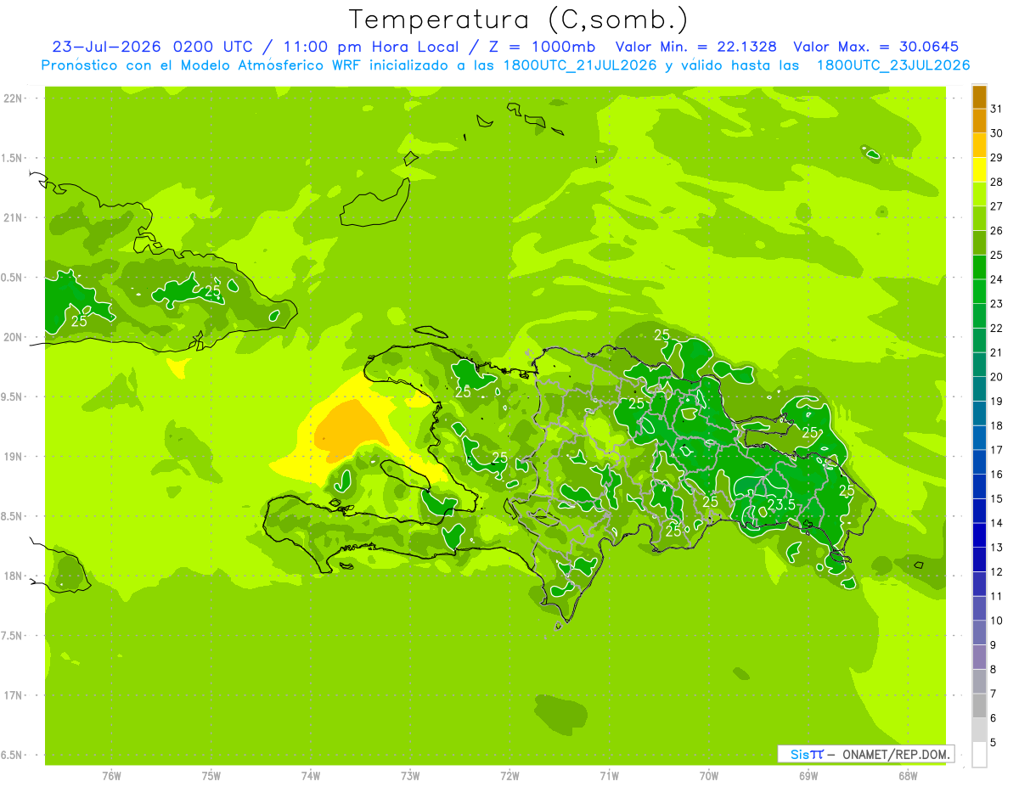Click the "73W" longitude axis label
Viewport: 1019px width, 787px height.
click(x=410, y=777)
